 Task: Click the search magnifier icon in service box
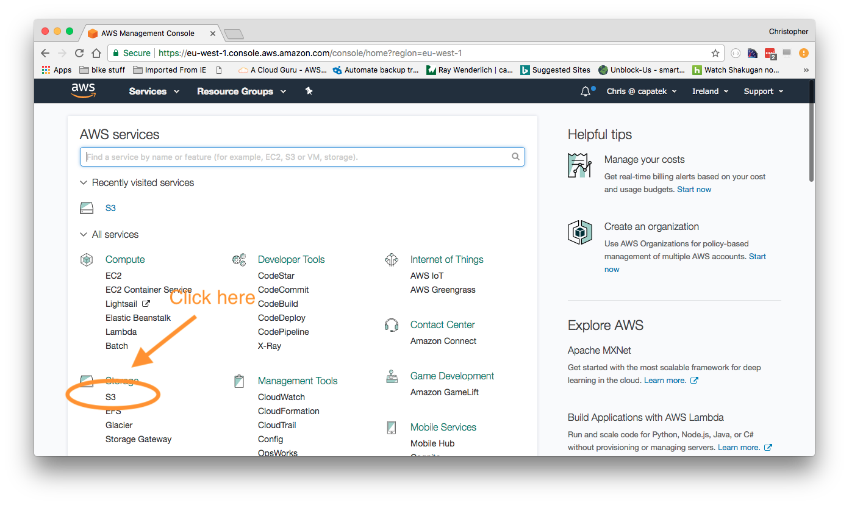coord(515,157)
